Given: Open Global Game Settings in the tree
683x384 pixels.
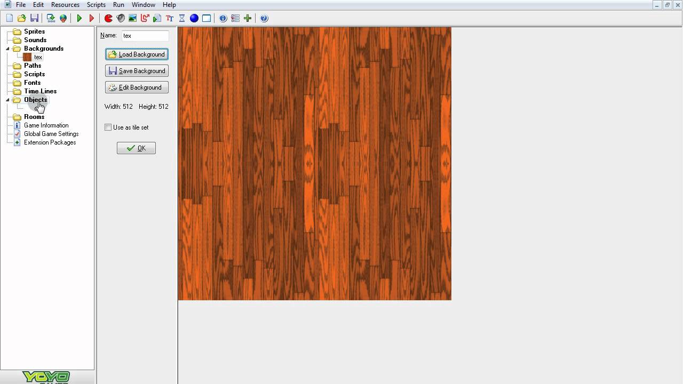Looking at the screenshot, I should [x=51, y=134].
